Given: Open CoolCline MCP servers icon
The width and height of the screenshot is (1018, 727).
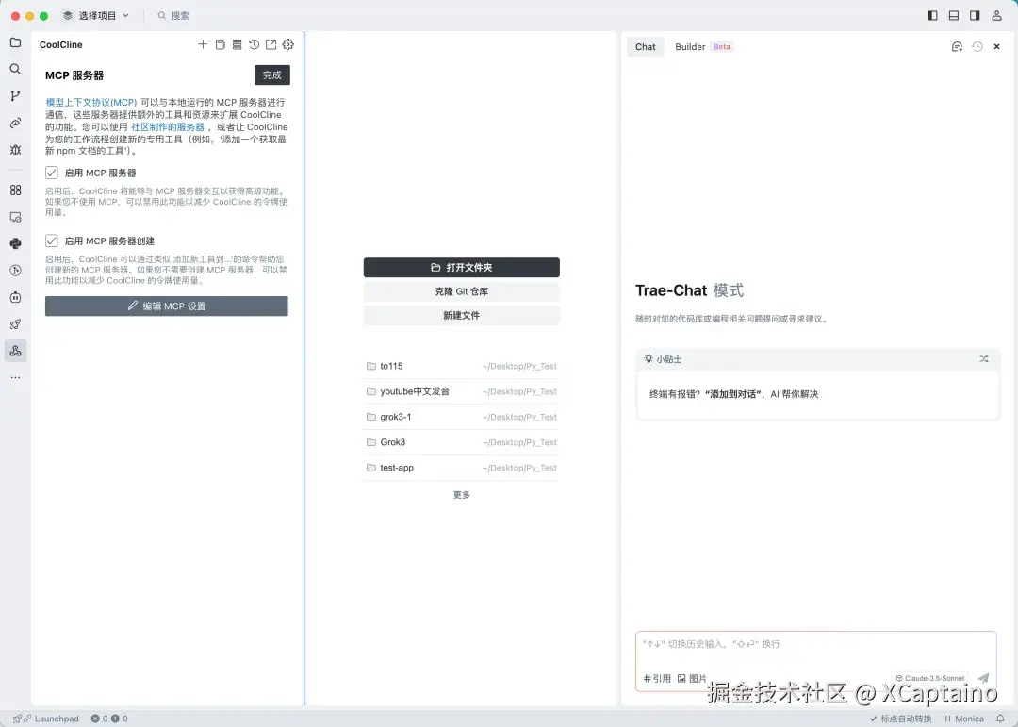Looking at the screenshot, I should 237,44.
